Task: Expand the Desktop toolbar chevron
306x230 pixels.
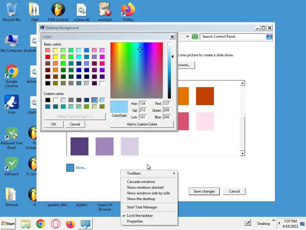Action: (x=274, y=220)
